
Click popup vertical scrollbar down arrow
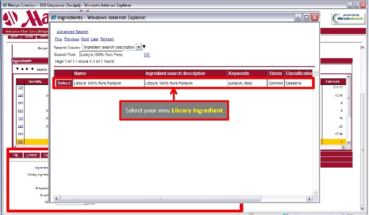pyautogui.click(x=315, y=192)
